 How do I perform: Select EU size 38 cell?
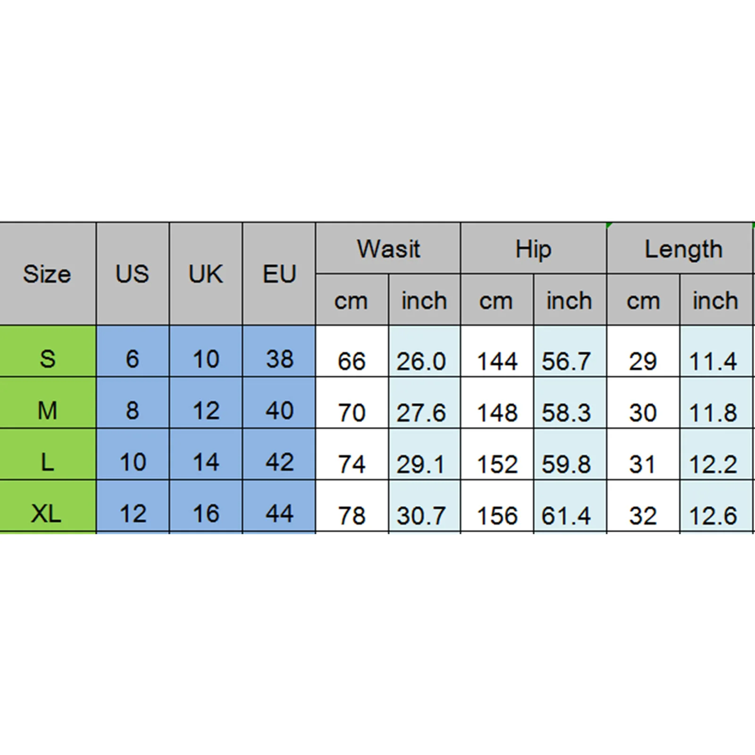(279, 359)
